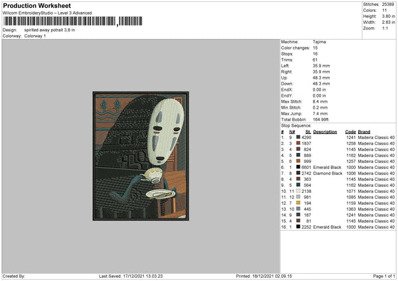Click the St. column header
Viewport: 398px width, 281px height.
tap(308, 132)
